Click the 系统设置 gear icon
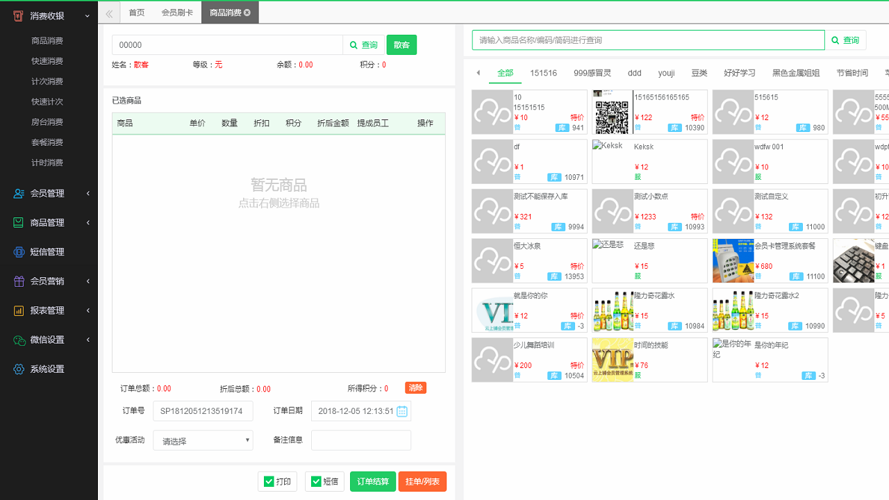Viewport: 889px width, 500px height. [17, 369]
